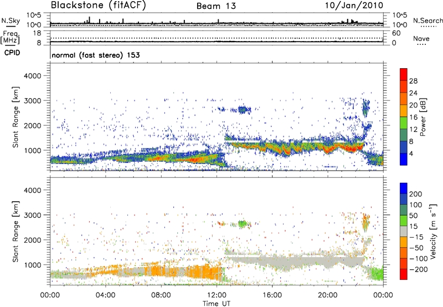
Task: Select the N.Search legend label
Action: coord(428,21)
